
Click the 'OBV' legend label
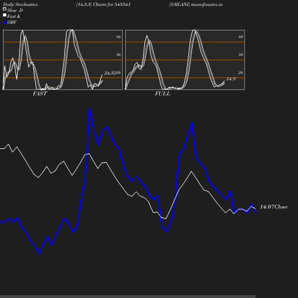point(12,23)
